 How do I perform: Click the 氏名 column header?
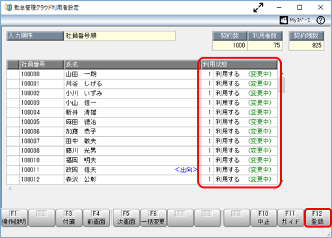coord(132,65)
